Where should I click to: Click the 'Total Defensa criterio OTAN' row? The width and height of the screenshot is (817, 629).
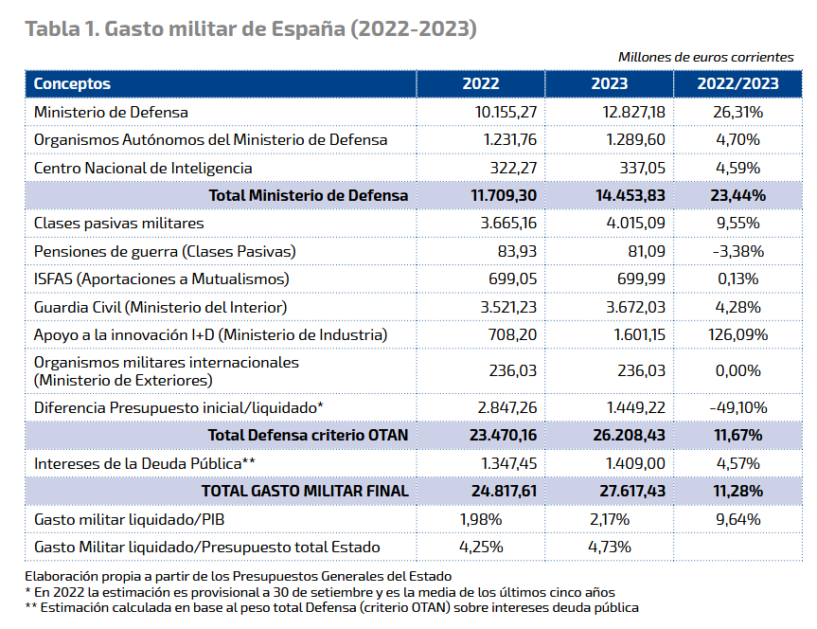click(x=308, y=435)
